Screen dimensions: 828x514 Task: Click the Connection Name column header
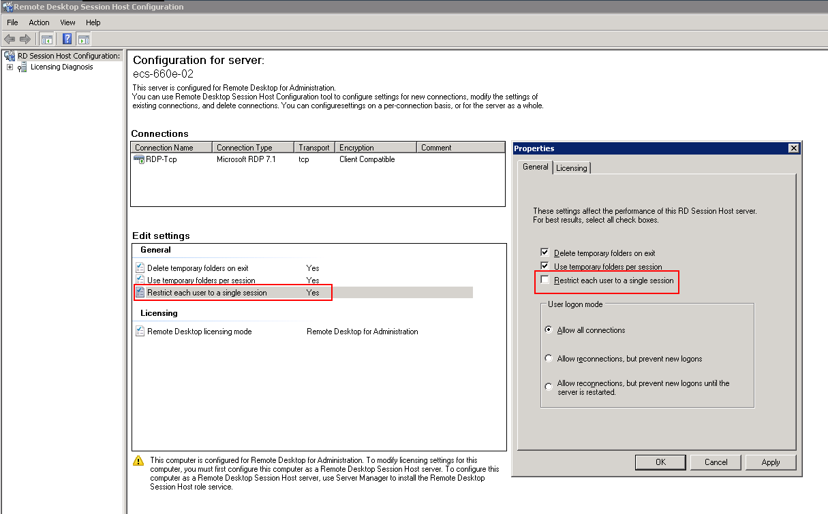(172, 147)
